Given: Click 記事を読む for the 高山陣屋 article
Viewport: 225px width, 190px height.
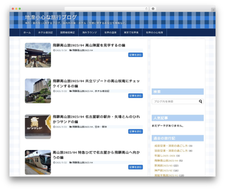Looking at the screenshot, I should pos(135,55).
